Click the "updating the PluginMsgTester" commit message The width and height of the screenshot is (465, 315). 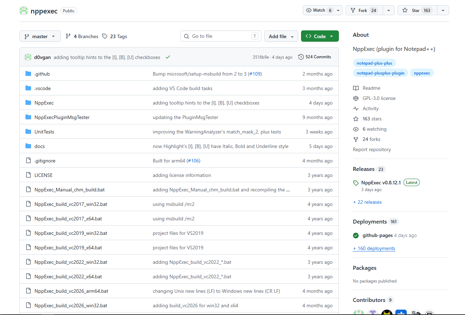coord(186,117)
